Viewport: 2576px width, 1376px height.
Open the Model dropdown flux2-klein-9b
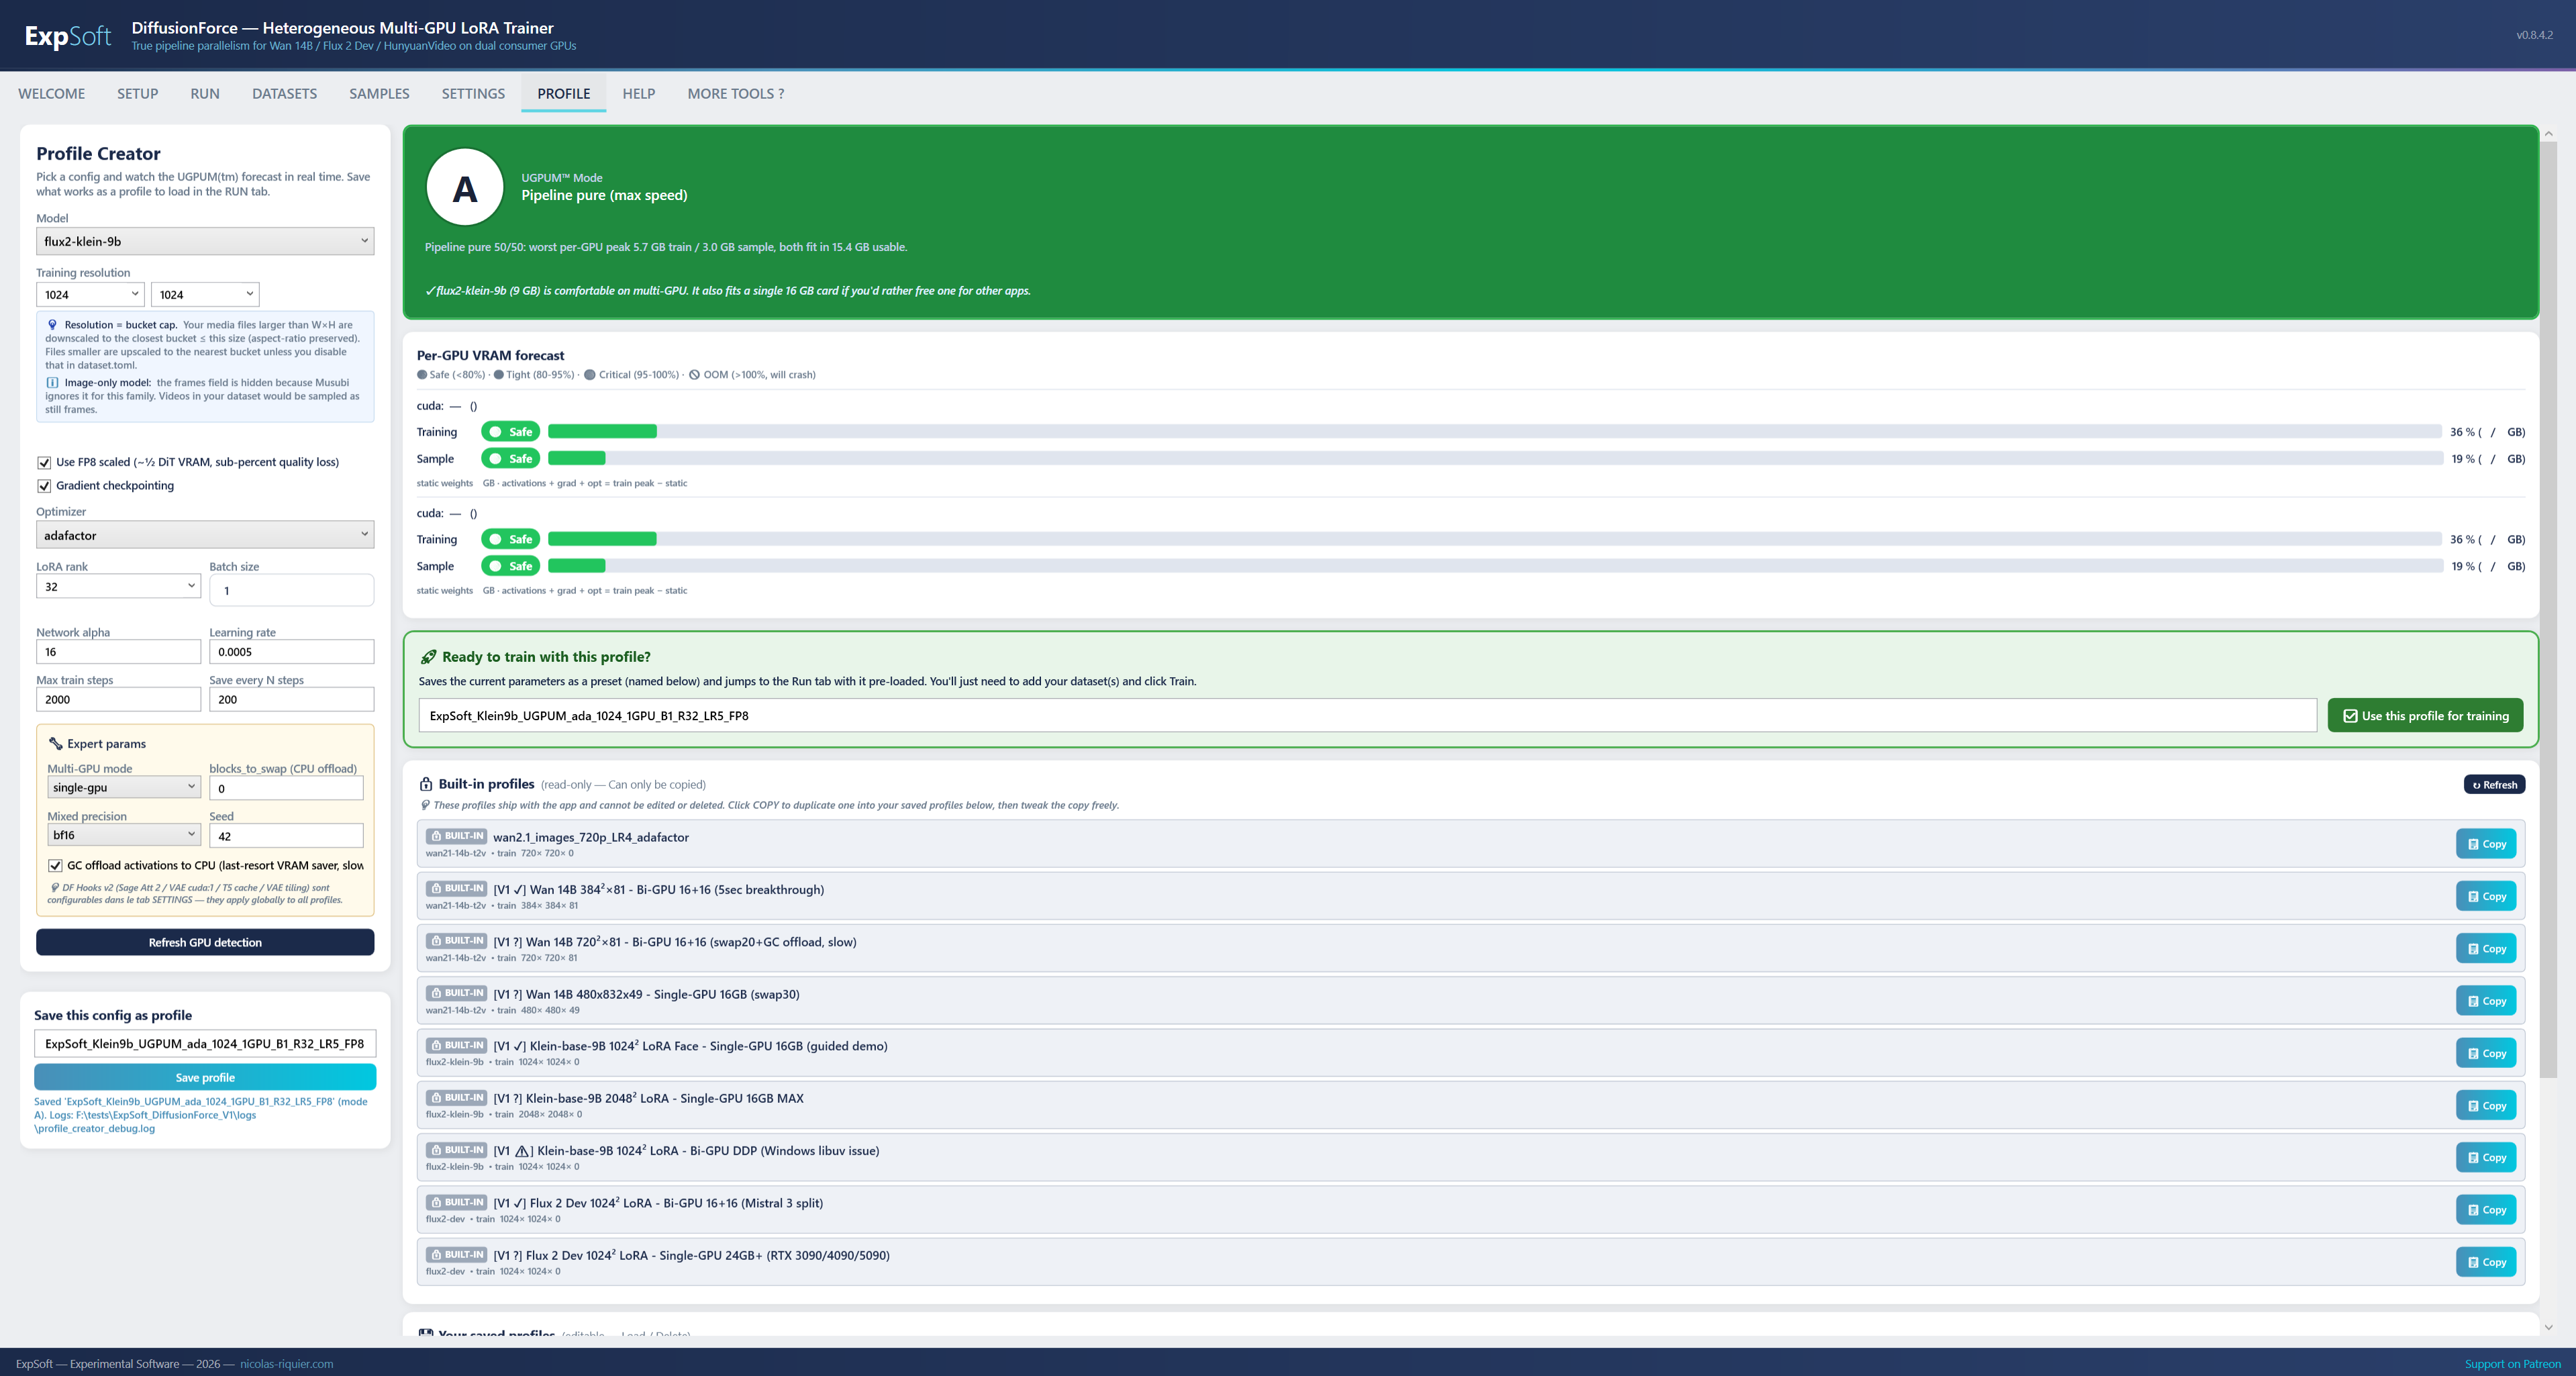(205, 241)
